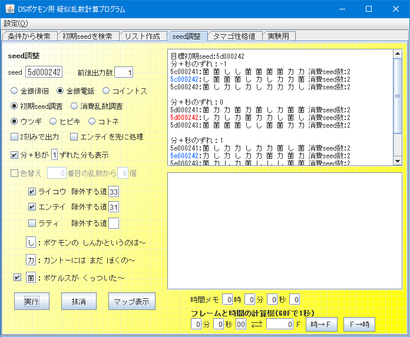
Task: Switch to the 条件から検索 tab
Action: (x=29, y=36)
